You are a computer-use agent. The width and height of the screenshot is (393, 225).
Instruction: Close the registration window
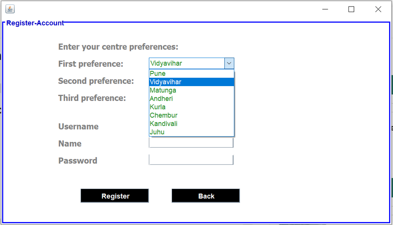(378, 9)
